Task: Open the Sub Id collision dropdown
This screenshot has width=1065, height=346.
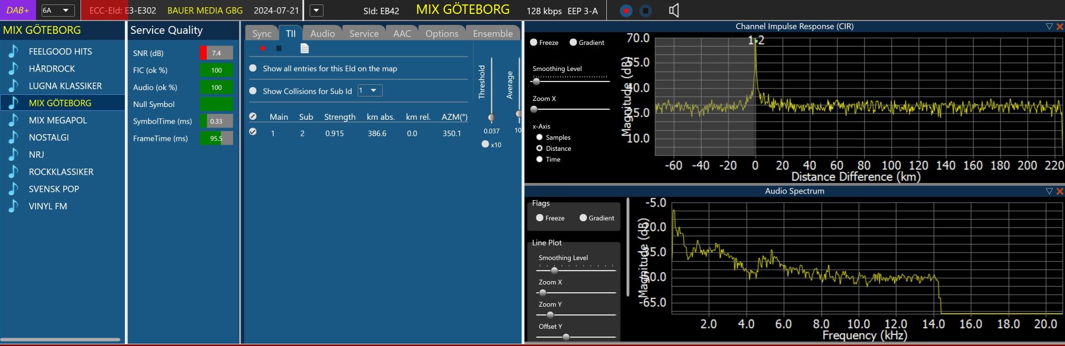Action: click(x=369, y=90)
